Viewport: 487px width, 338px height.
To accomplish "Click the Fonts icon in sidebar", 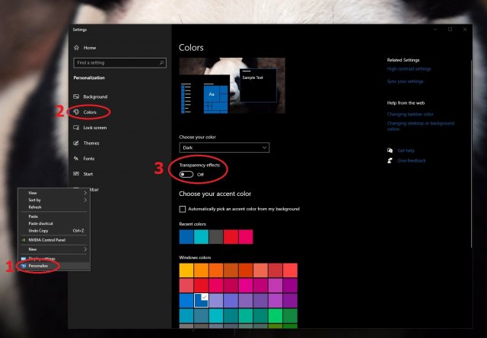I will coord(76,158).
